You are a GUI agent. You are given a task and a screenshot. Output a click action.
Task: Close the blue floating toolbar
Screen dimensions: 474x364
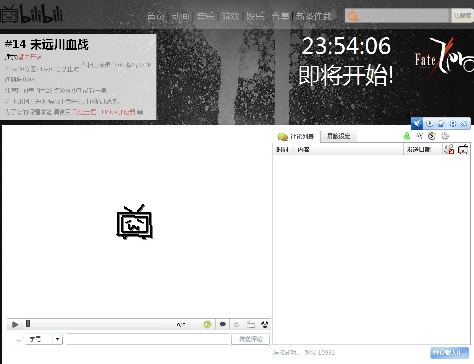click(x=464, y=123)
